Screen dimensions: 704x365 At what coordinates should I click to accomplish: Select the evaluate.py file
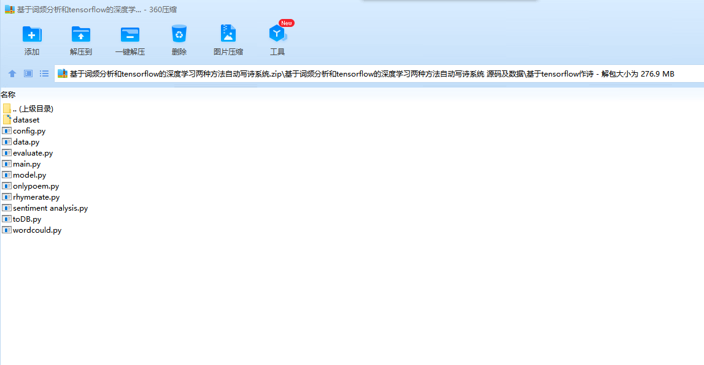click(x=28, y=153)
